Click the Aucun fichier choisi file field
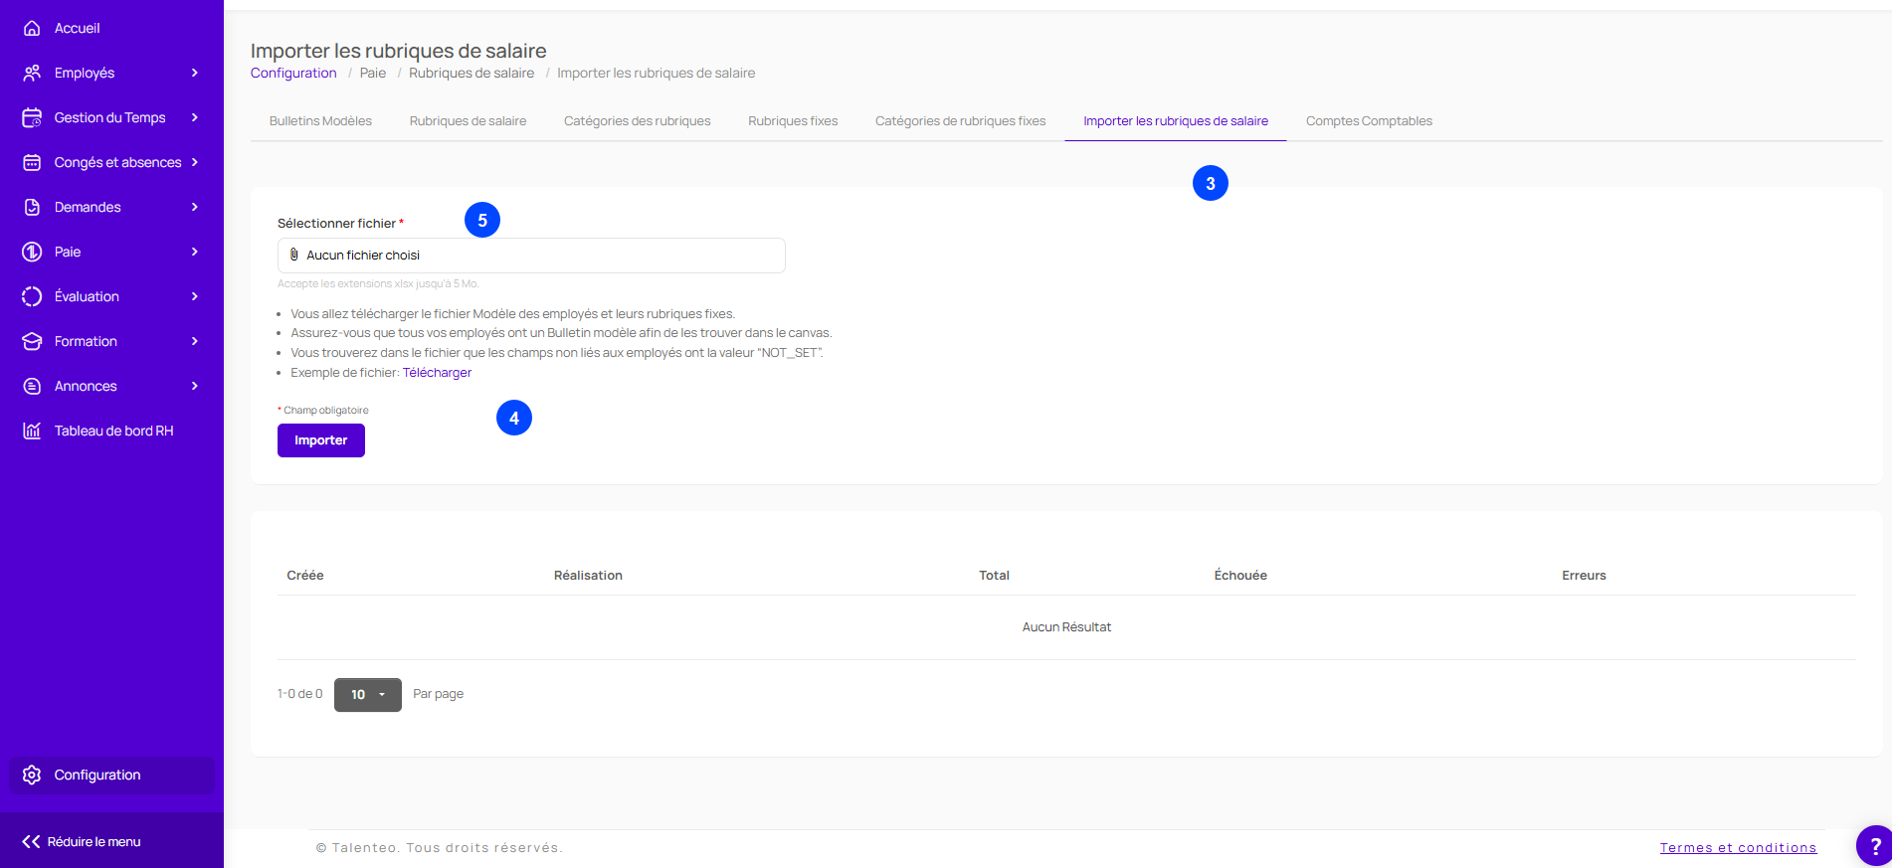Viewport: 1892px width, 868px height. click(x=531, y=256)
